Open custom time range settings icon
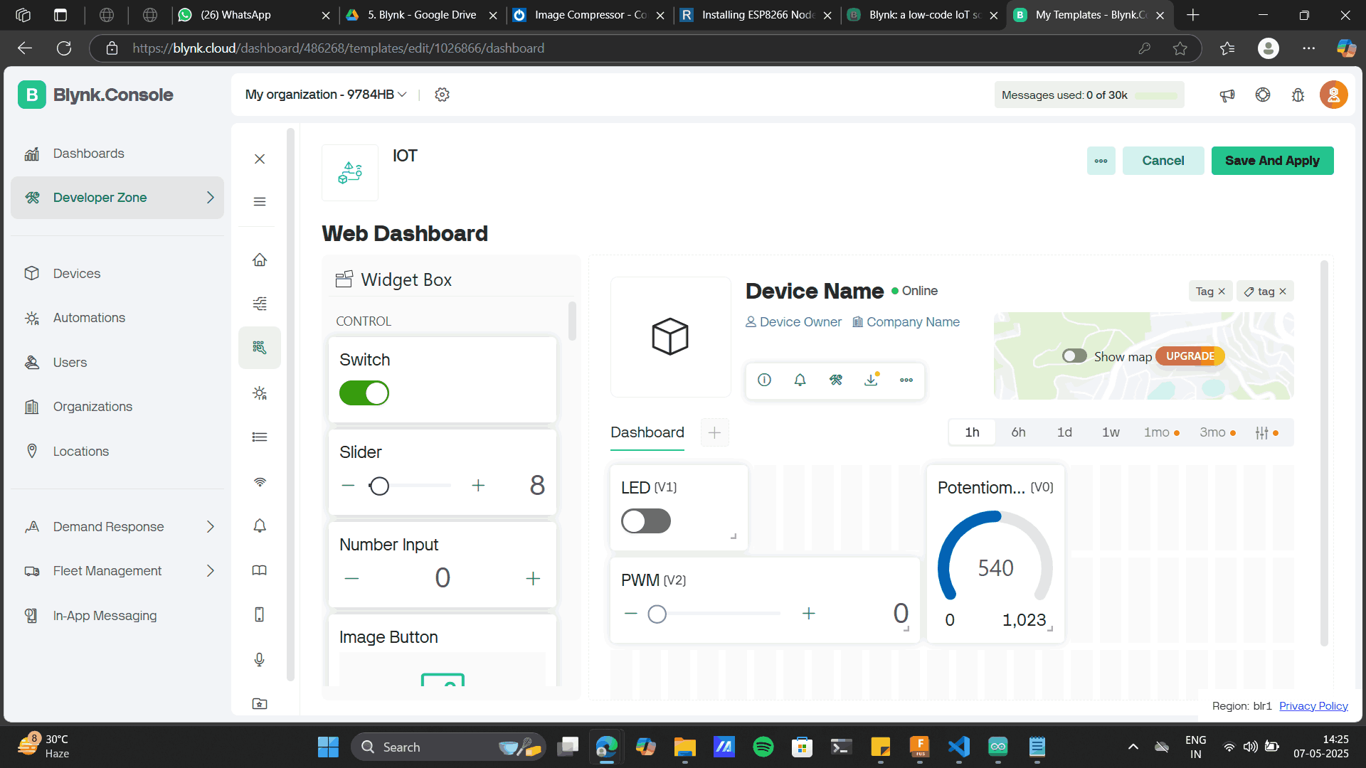1366x768 pixels. [x=1266, y=432]
